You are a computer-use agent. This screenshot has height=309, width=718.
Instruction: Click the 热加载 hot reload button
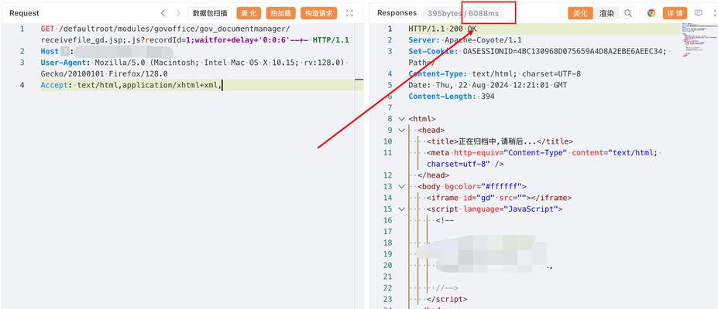[x=280, y=13]
